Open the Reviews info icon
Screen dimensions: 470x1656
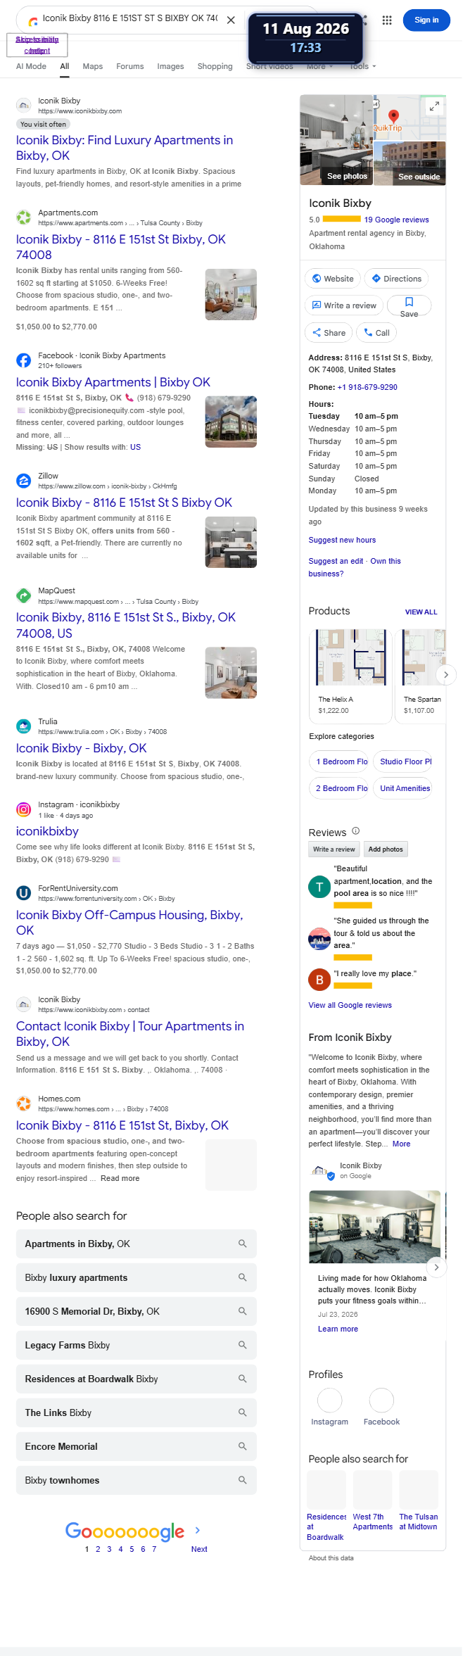click(x=355, y=830)
